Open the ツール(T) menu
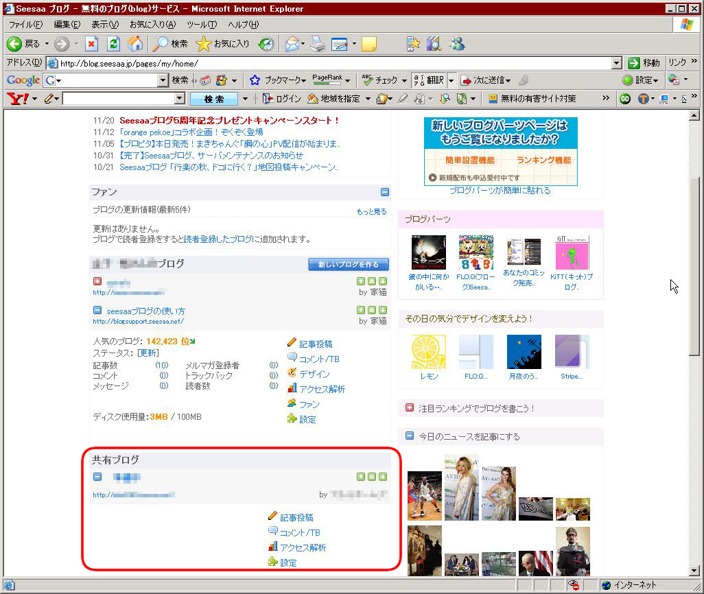Screen dimensions: 704x594 click(202, 25)
